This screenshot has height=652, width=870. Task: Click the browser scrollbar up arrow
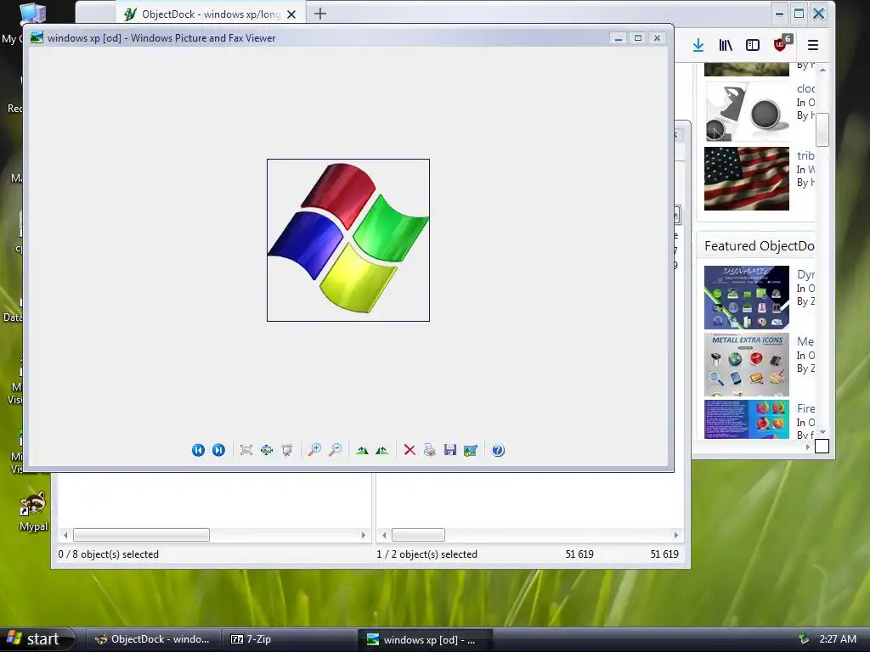click(822, 70)
